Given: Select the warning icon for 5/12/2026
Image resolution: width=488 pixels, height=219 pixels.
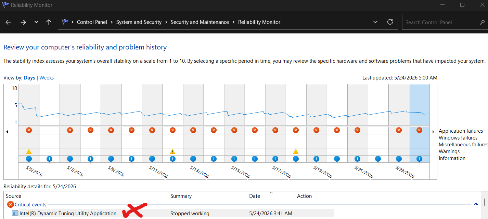Looking at the screenshot, I should click(x=172, y=151).
